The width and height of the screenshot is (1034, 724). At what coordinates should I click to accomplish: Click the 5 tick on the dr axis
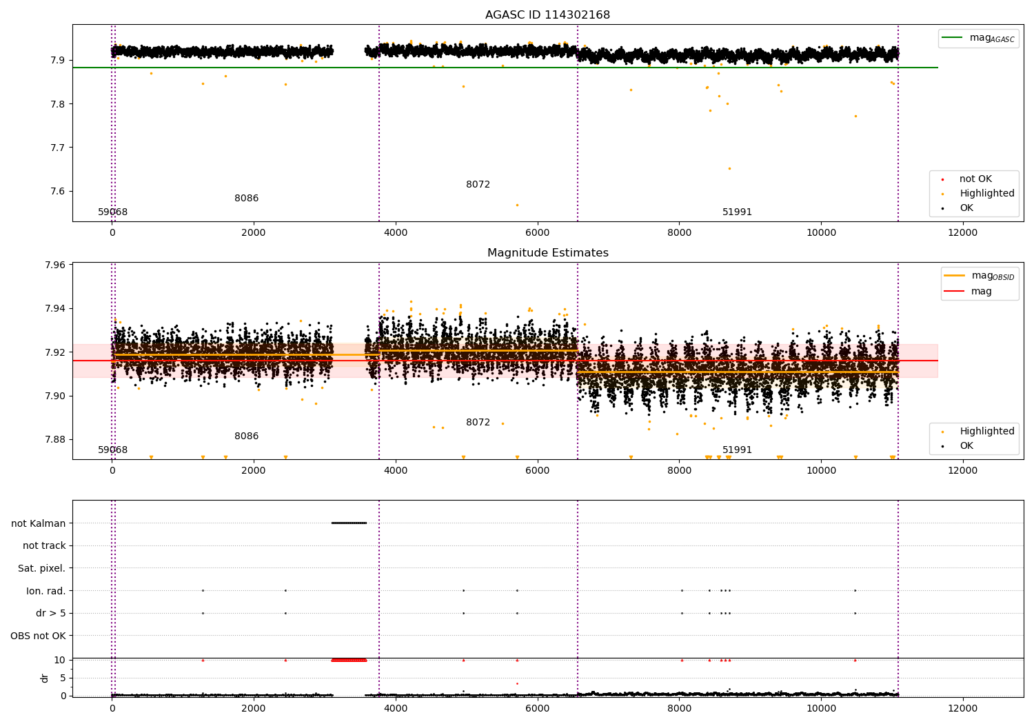point(63,678)
